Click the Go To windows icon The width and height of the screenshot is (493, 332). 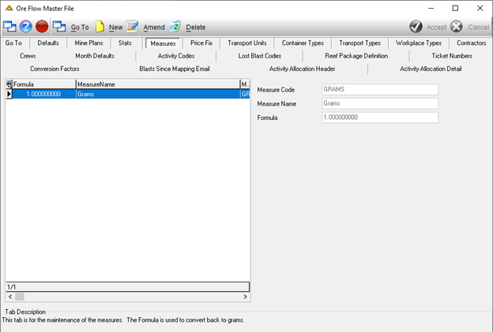tap(59, 27)
